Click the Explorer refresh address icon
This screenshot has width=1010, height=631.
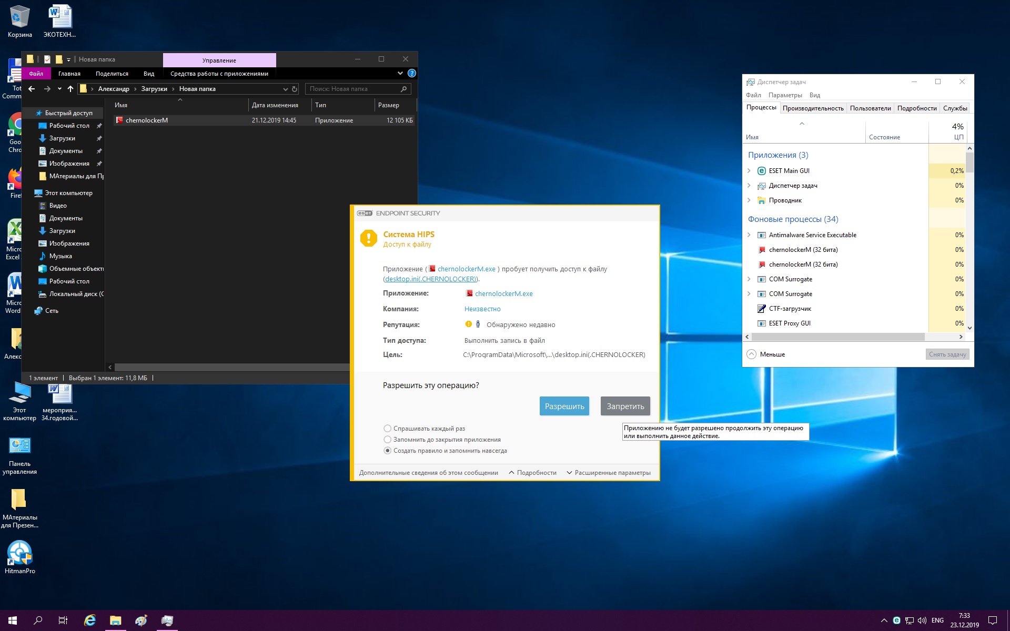tap(295, 89)
